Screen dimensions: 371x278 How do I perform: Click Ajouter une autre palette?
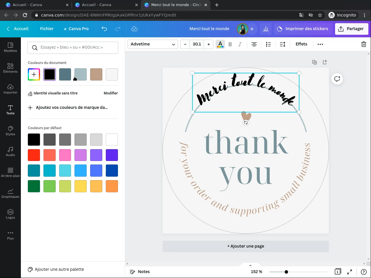[56, 269]
